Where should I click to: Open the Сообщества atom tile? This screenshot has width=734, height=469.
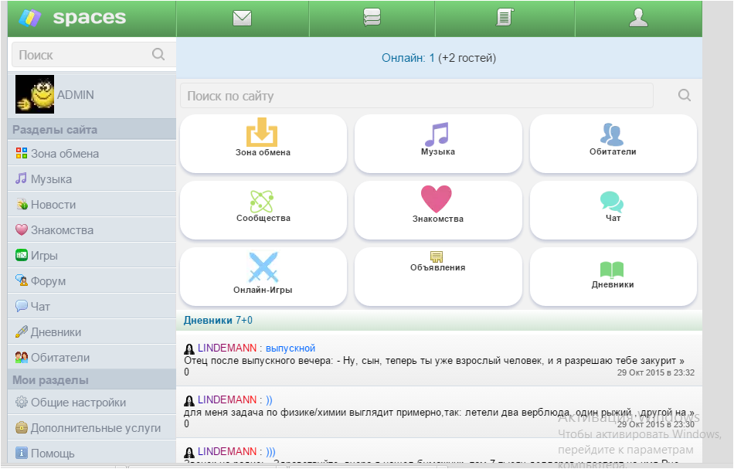pos(263,209)
